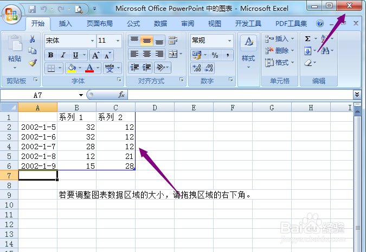Switch to the 插入 tab

point(65,23)
